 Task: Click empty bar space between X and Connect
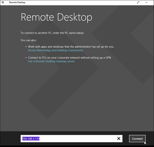click(x=126, y=138)
